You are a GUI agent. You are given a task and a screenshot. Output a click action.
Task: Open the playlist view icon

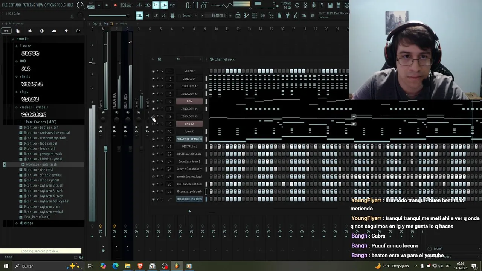click(x=238, y=15)
